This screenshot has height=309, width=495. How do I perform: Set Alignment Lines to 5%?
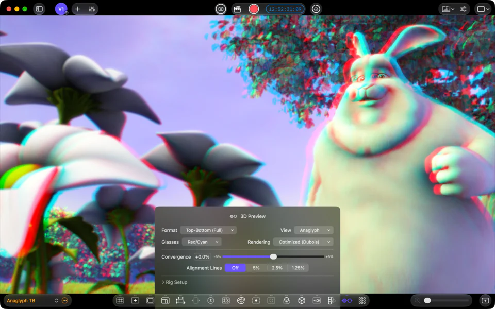[x=256, y=268]
